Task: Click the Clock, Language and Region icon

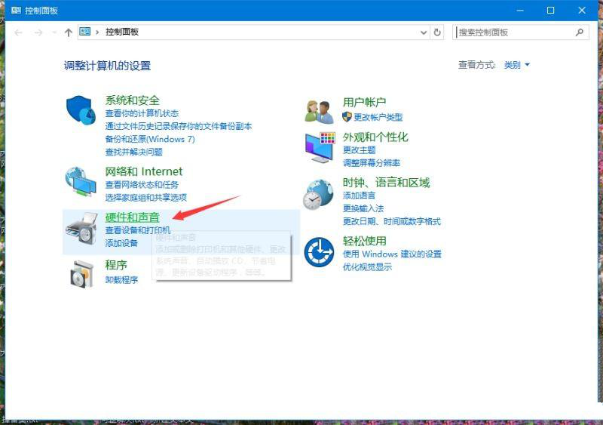Action: pos(319,195)
